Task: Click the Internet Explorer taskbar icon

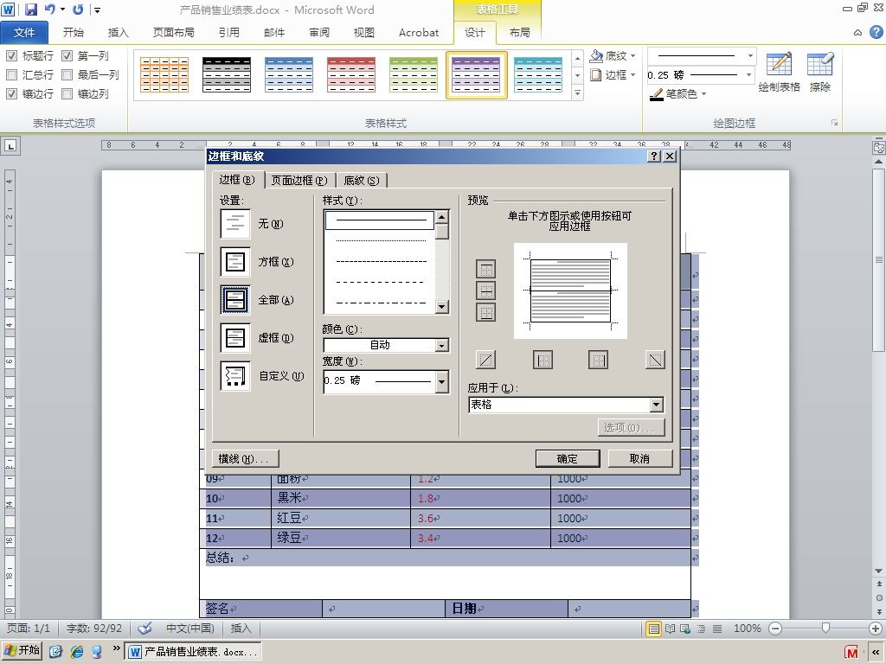Action: pyautogui.click(x=77, y=652)
